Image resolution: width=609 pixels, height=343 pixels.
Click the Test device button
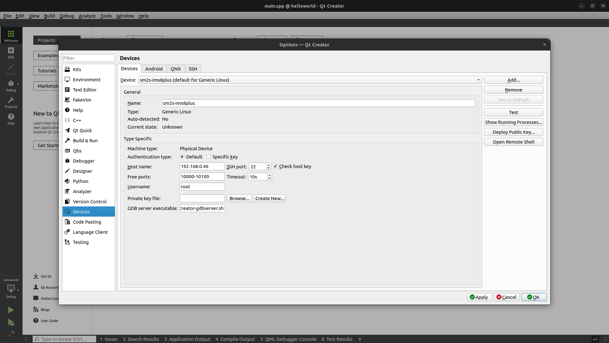(513, 112)
